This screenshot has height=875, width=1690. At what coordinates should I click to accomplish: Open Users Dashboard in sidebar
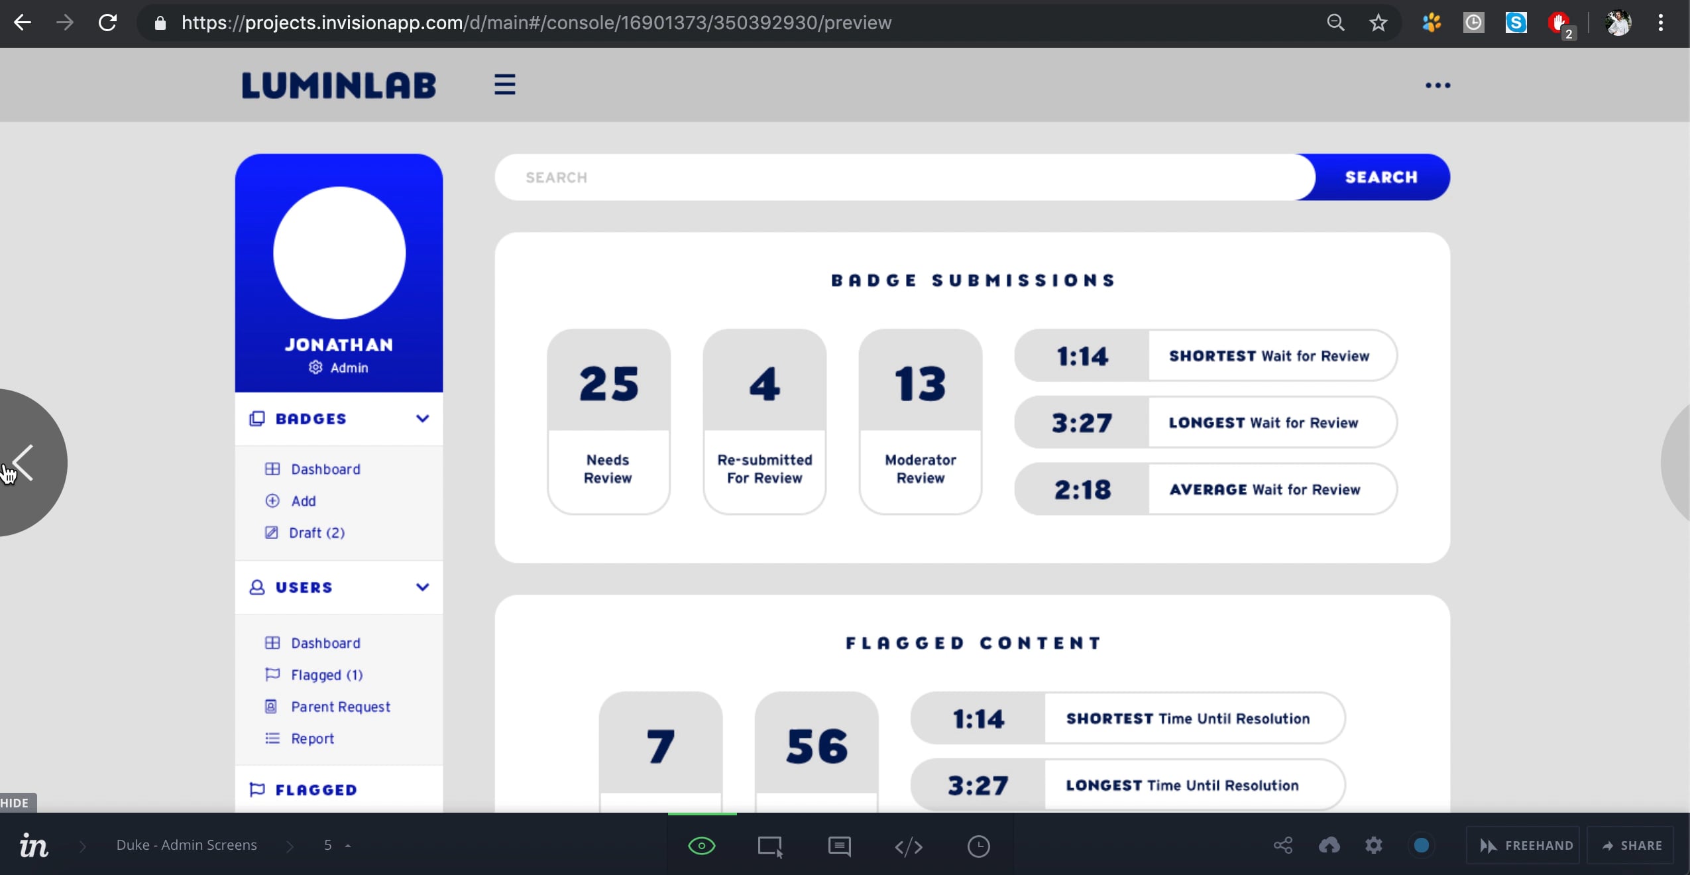pyautogui.click(x=313, y=643)
